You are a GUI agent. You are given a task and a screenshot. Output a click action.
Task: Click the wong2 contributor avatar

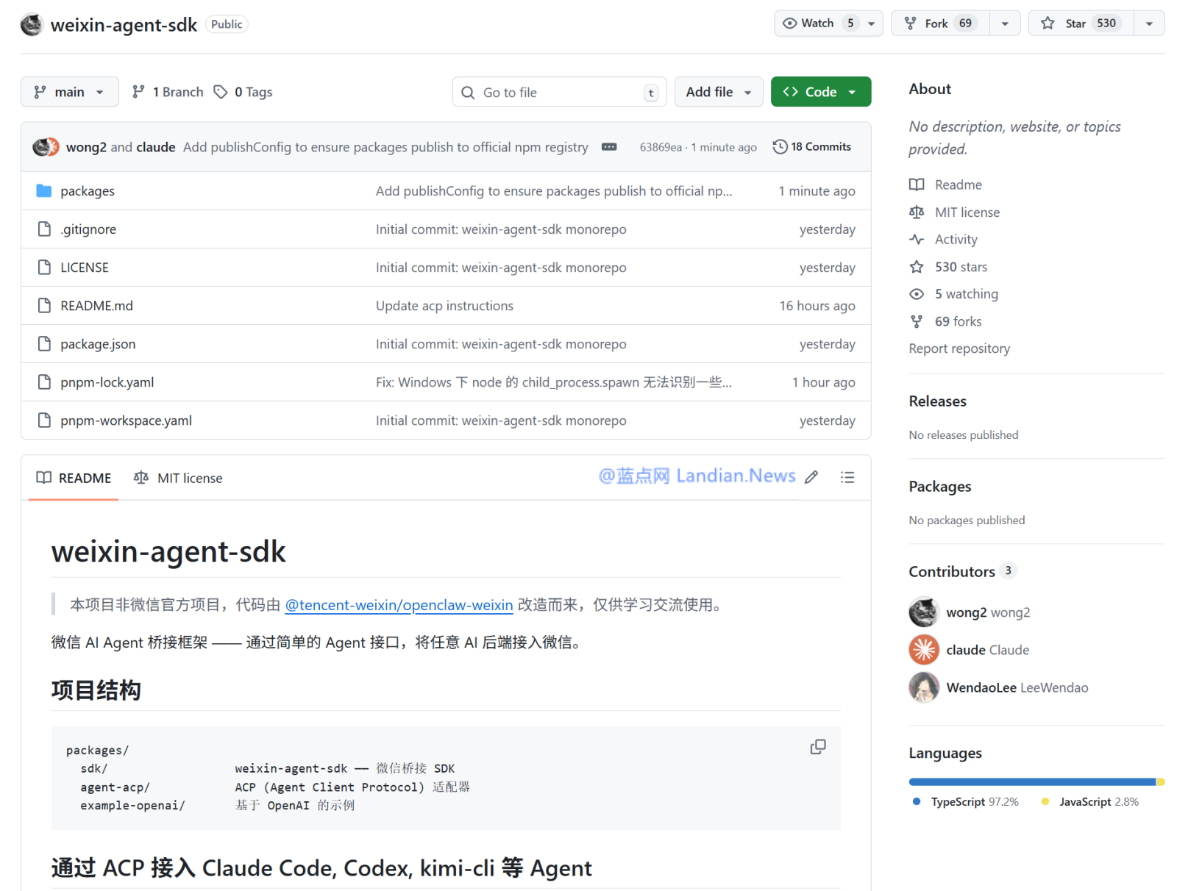click(x=924, y=612)
